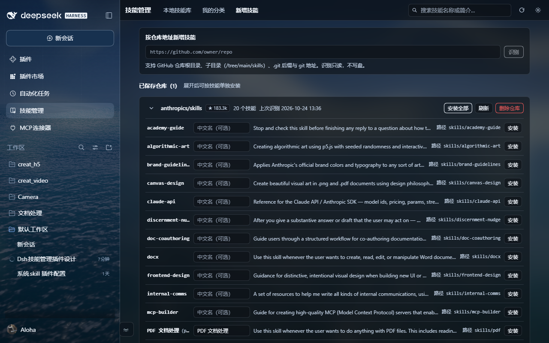Go to 自动化任务 in sidebar
Screen dimensions: 549x343
[60, 93]
